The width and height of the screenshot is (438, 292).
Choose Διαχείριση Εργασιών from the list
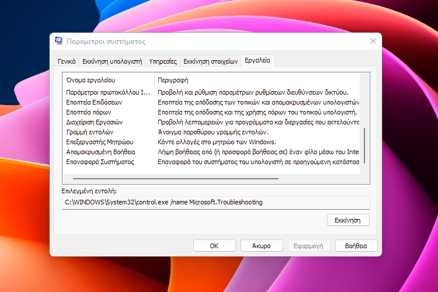[95, 122]
